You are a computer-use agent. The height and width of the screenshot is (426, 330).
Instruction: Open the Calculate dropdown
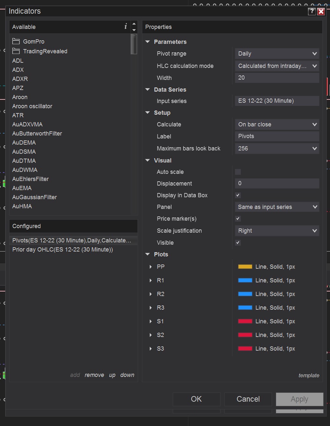click(277, 124)
